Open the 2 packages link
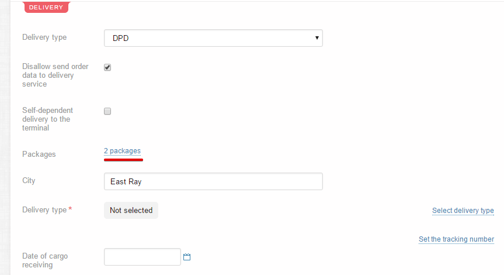 pyautogui.click(x=122, y=151)
